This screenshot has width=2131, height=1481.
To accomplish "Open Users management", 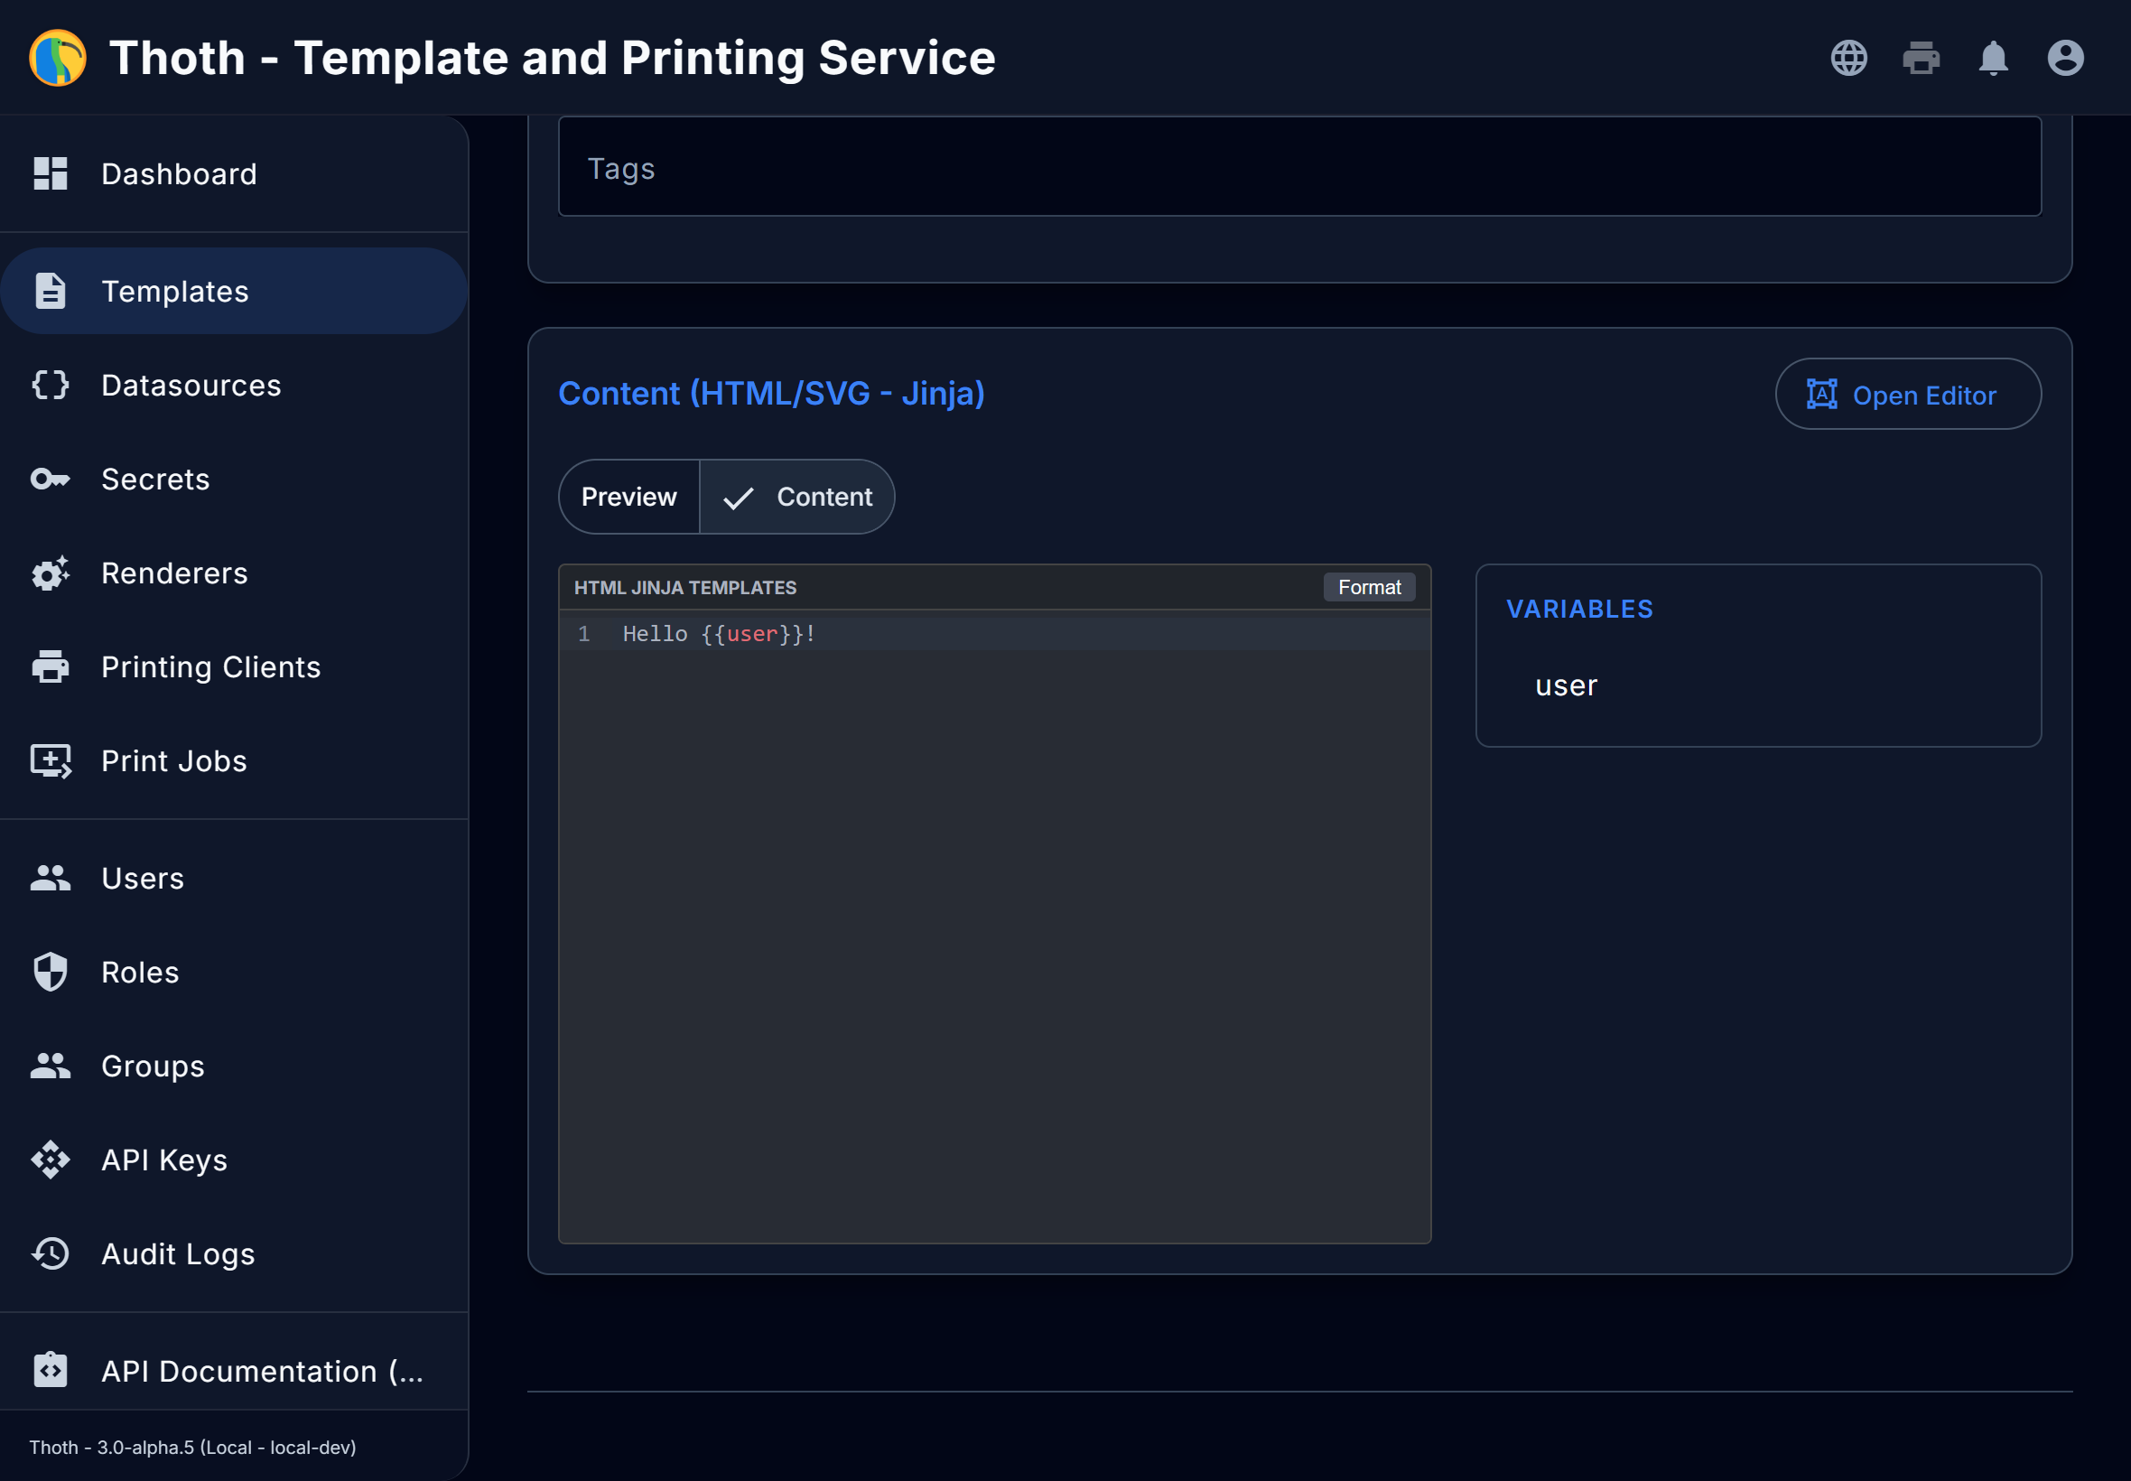I will click(x=234, y=878).
